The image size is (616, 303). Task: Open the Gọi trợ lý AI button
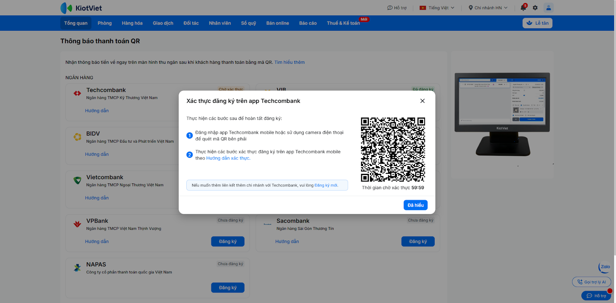(x=591, y=282)
